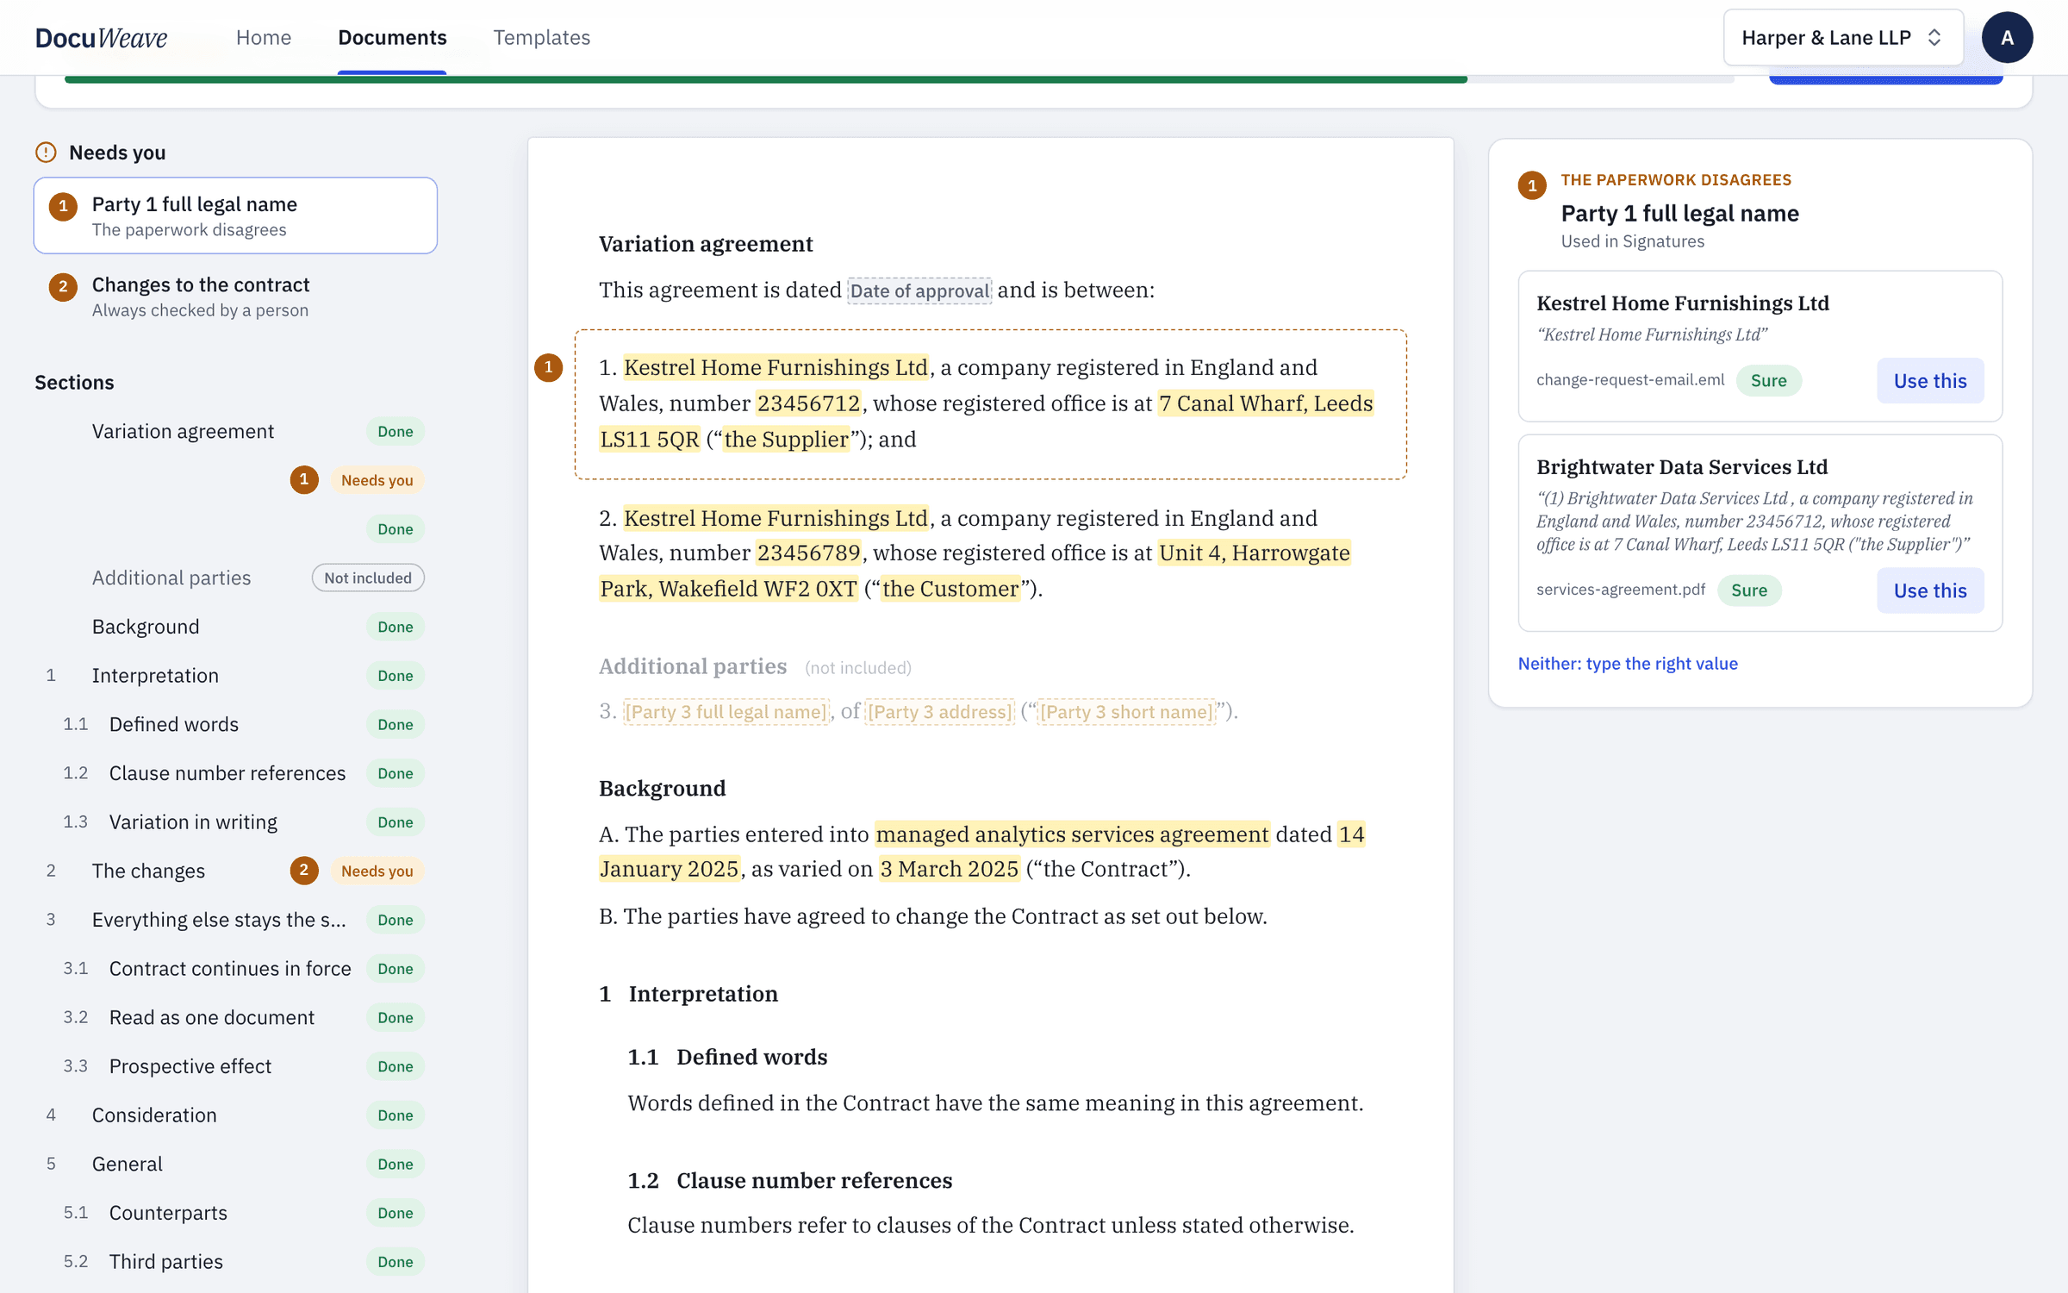This screenshot has width=2068, height=1293.
Task: Open Interpretation section in outline
Action: 235,675
